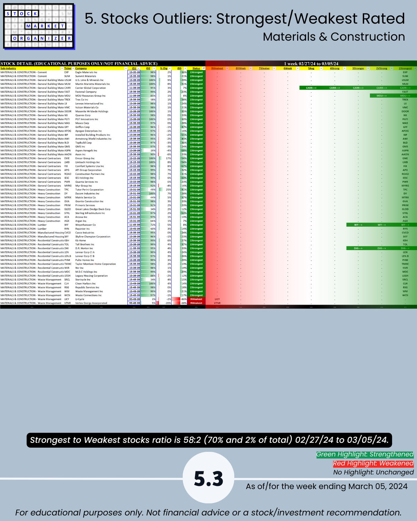Open the % Chg column filter dropdown
417x521 pixels.
point(170,68)
